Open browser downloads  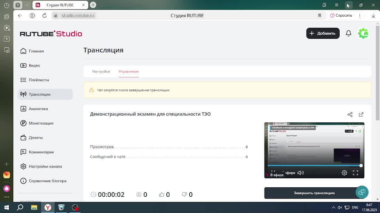[373, 16]
